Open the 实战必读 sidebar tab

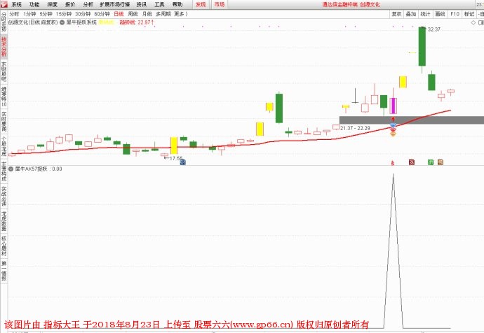click(4, 196)
